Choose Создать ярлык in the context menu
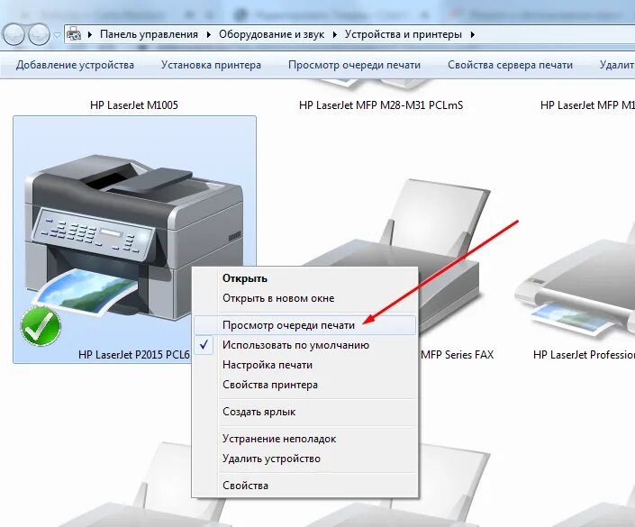Image resolution: width=635 pixels, height=527 pixels. tap(304, 412)
